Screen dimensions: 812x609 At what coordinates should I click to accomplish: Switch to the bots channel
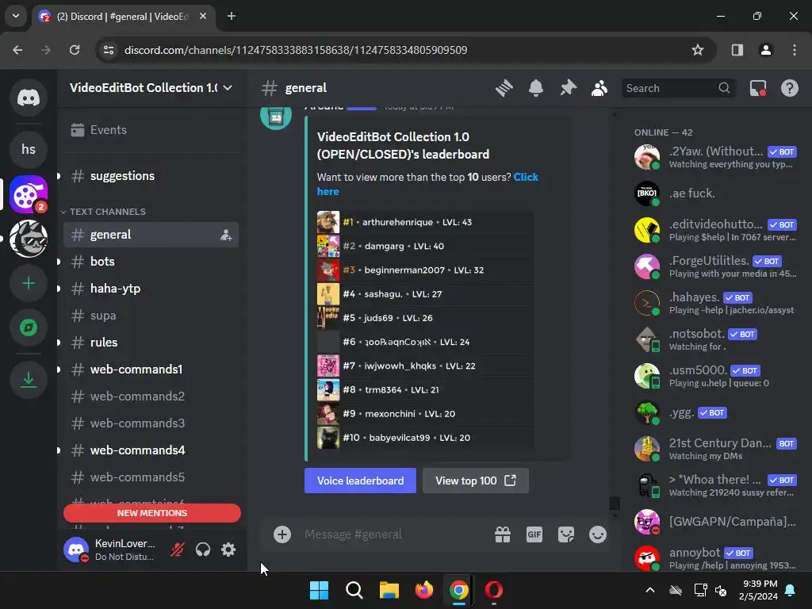[x=151, y=262]
